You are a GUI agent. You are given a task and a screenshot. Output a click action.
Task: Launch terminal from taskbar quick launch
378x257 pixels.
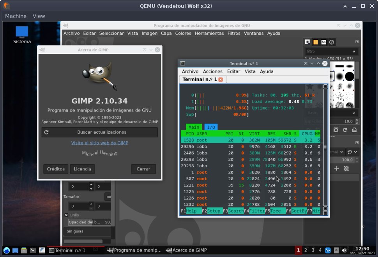pos(33,250)
